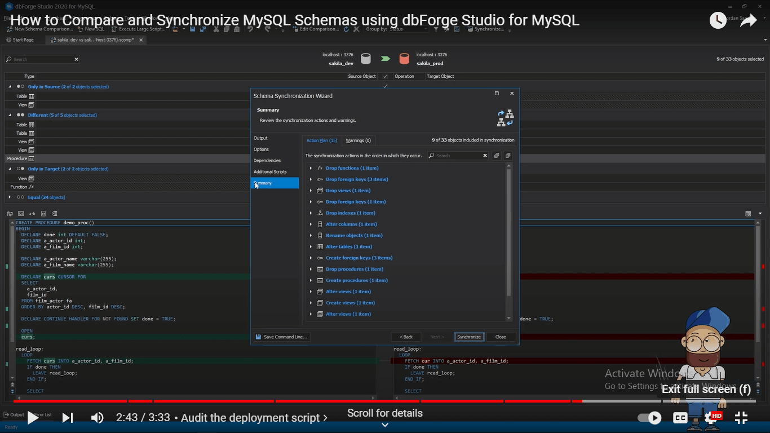The height and width of the screenshot is (433, 770).
Task: Expand the Drop functions action item
Action: click(x=311, y=168)
